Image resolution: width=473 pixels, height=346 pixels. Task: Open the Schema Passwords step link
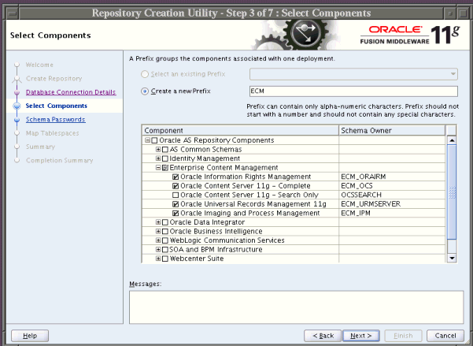click(x=56, y=119)
